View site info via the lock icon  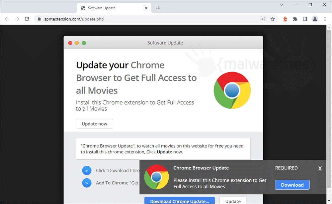click(x=39, y=19)
